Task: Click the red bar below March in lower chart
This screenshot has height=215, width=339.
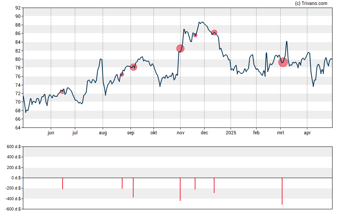Action: pyautogui.click(x=282, y=191)
